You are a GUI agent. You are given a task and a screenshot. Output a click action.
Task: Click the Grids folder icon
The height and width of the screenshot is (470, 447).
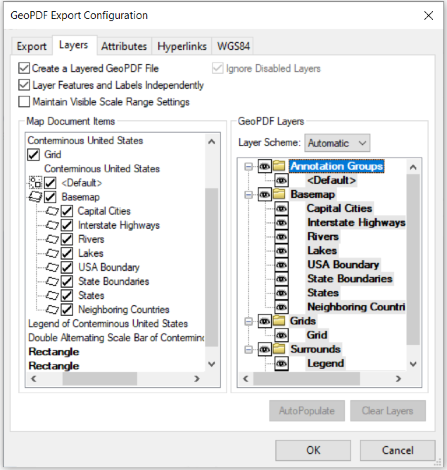pyautogui.click(x=279, y=320)
